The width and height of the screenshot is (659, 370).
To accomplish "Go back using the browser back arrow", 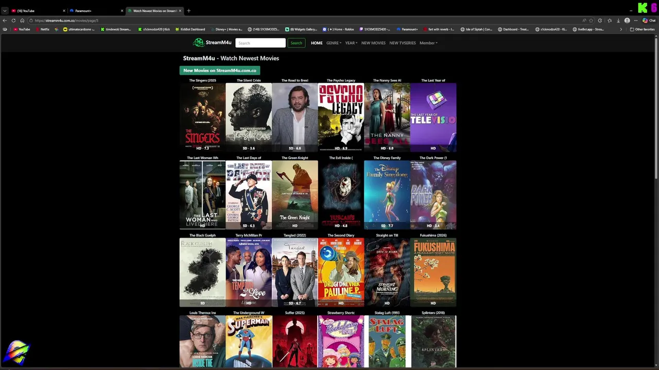I will coord(5,21).
